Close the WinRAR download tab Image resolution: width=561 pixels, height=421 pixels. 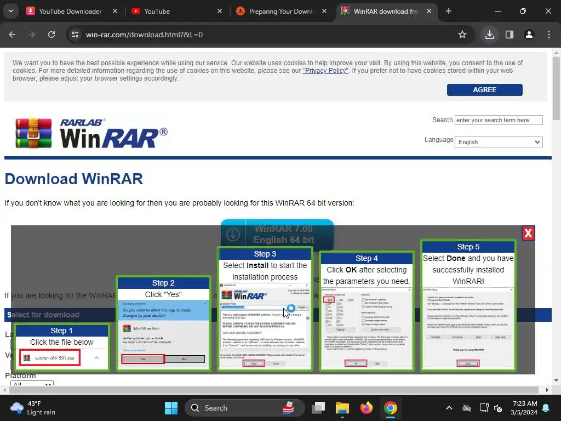click(429, 11)
